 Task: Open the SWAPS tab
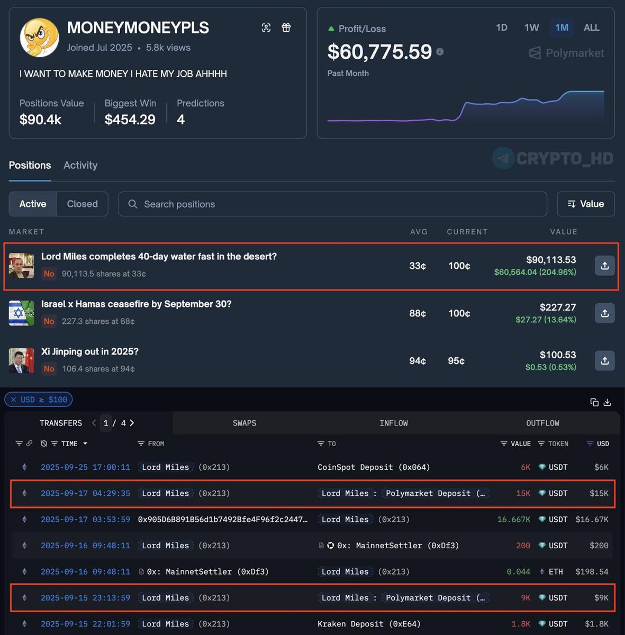pyautogui.click(x=244, y=423)
